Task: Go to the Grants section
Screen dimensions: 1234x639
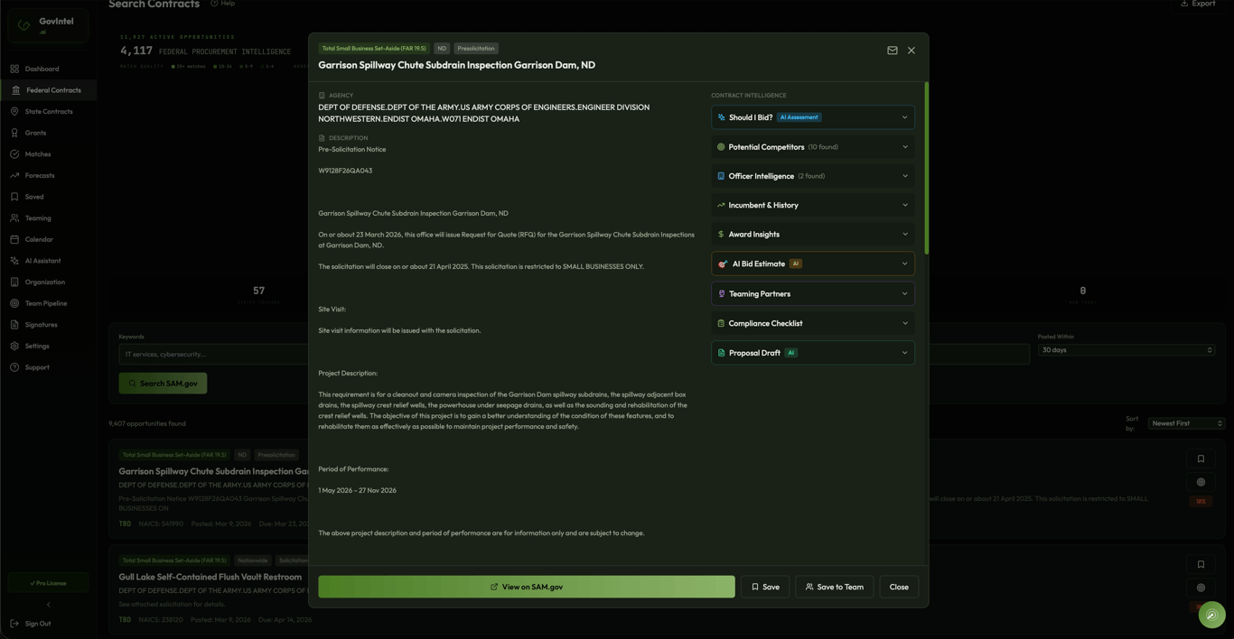Action: [x=15, y=132]
